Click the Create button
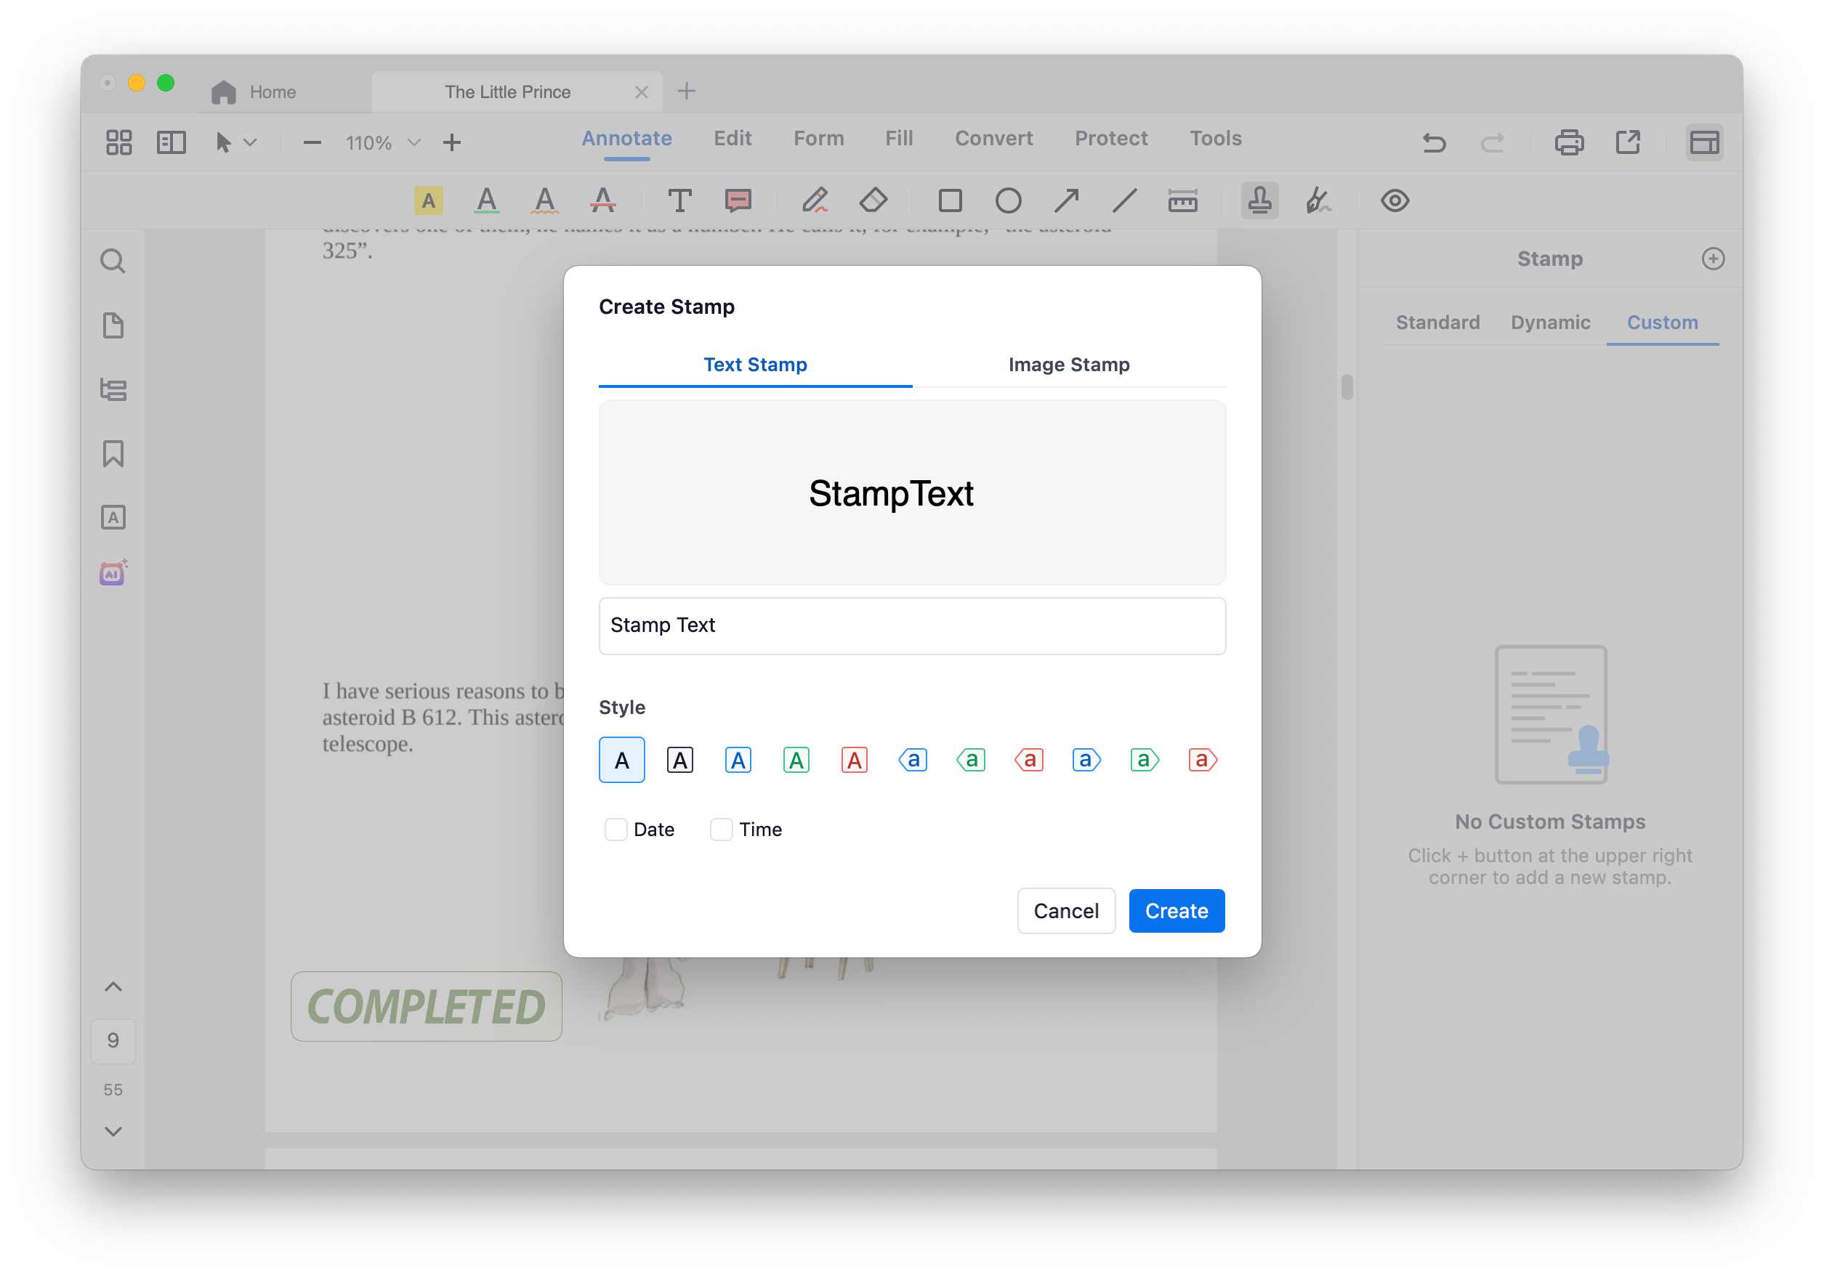This screenshot has width=1824, height=1277. 1176,911
